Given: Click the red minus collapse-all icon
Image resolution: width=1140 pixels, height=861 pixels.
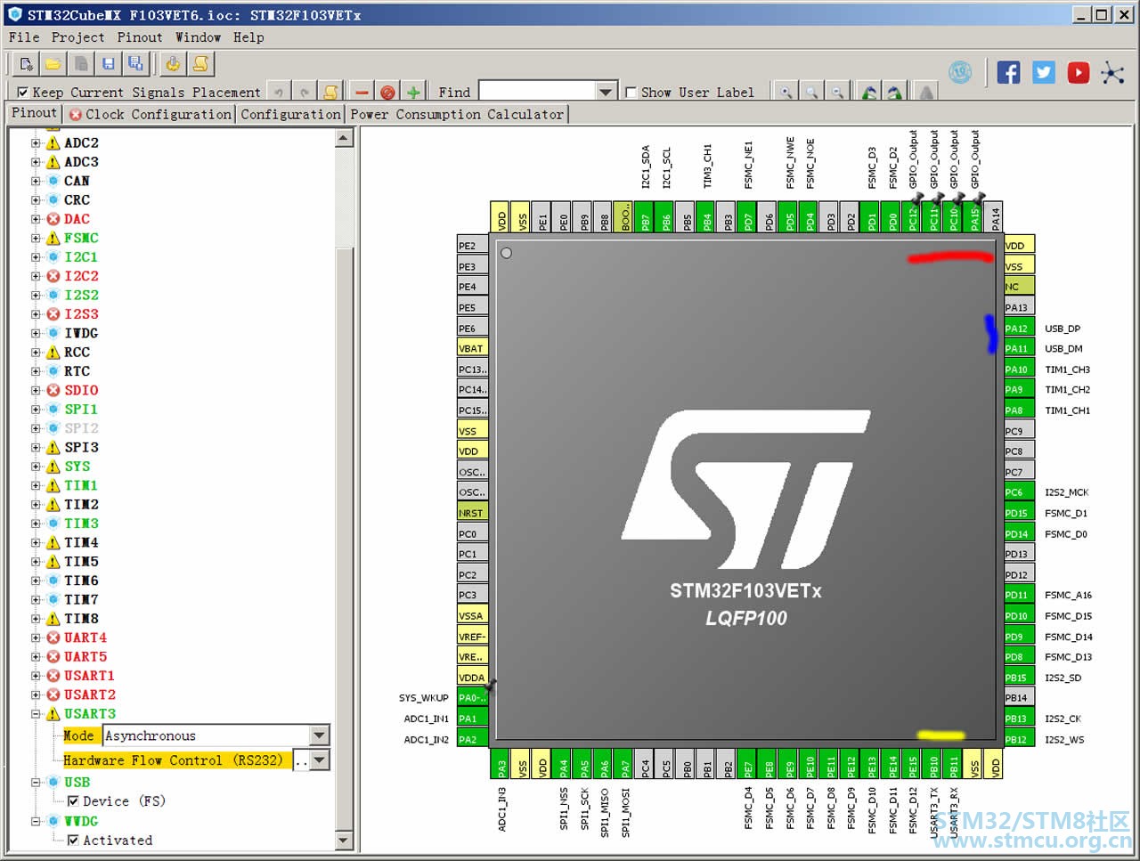Looking at the screenshot, I should 362,92.
